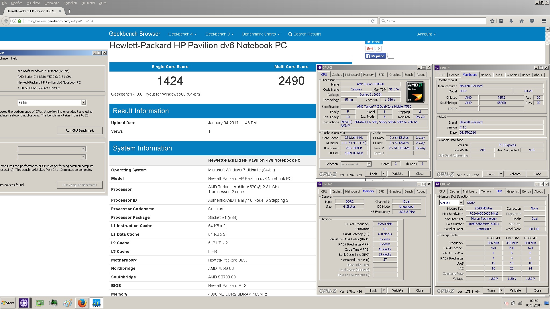
Task: Open CPU-Z from the taskbar
Action: click(24, 303)
